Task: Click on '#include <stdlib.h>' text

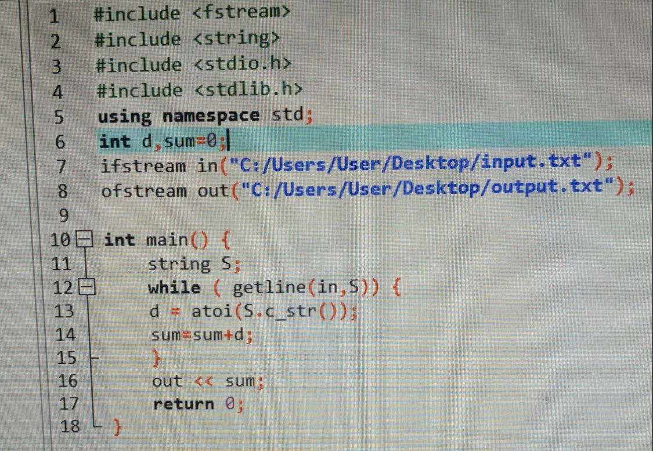Action: click(200, 90)
